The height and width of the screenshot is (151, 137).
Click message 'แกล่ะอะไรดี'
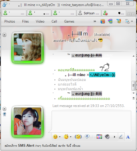click(x=67, y=84)
